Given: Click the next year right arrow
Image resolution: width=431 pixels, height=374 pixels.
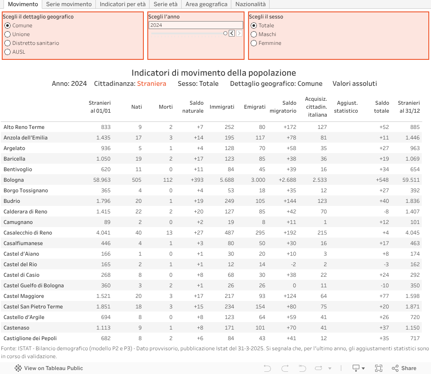Looking at the screenshot, I should pos(239,33).
